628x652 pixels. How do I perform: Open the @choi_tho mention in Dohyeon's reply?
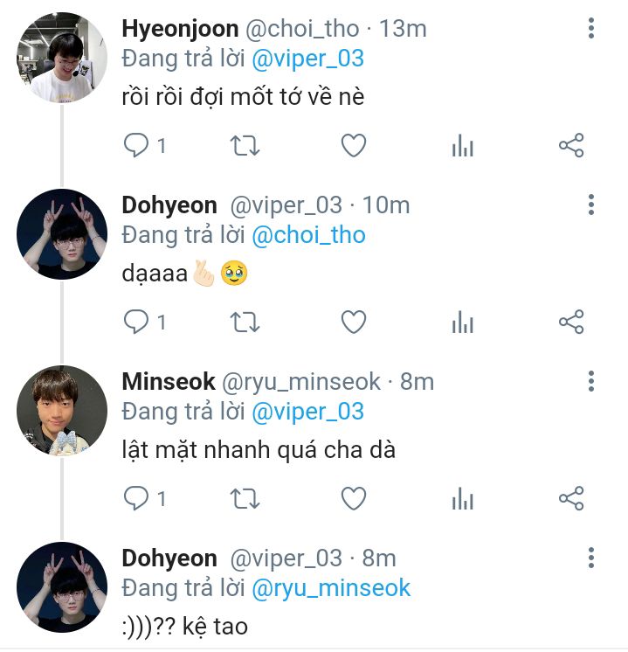tap(308, 235)
